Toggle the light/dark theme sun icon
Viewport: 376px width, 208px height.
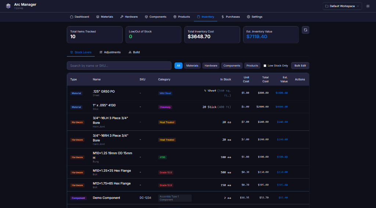(368, 6)
